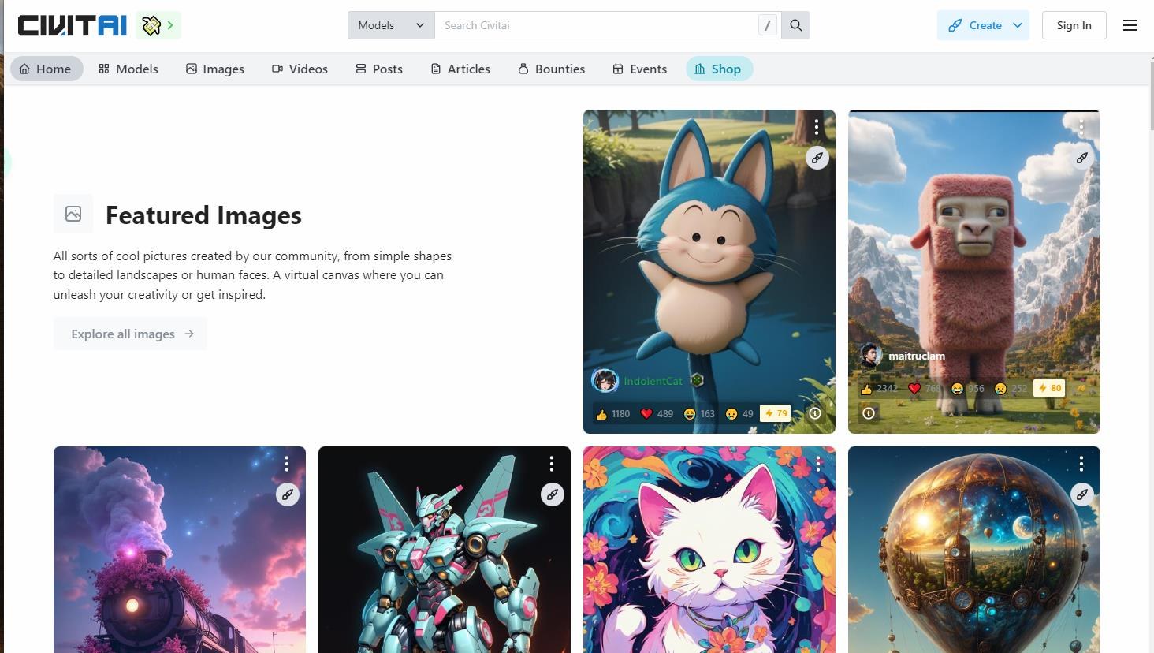
Task: Click the magnifier search button
Action: (796, 25)
